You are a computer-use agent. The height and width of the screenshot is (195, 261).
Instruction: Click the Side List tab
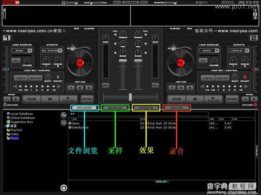coord(162,182)
